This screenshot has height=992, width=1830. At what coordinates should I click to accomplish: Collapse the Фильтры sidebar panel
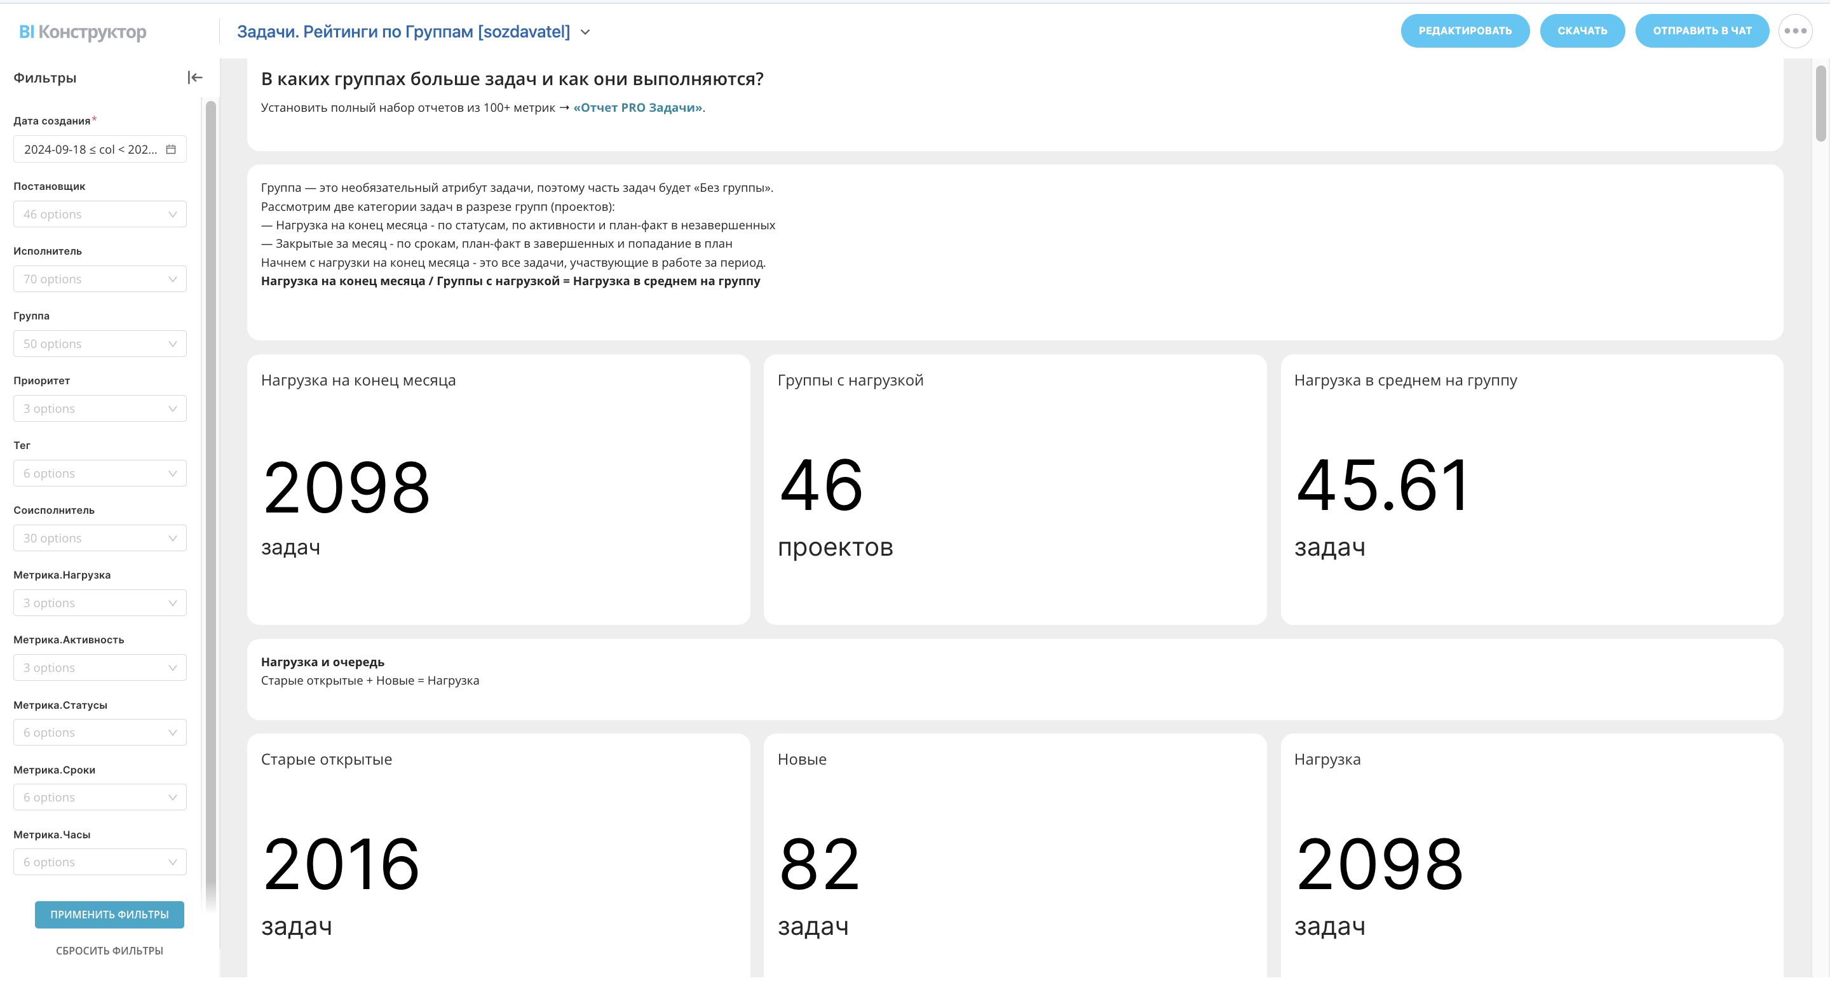tap(194, 77)
